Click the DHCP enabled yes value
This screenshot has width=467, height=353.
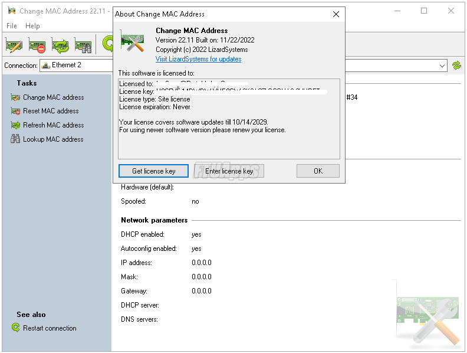click(x=196, y=234)
